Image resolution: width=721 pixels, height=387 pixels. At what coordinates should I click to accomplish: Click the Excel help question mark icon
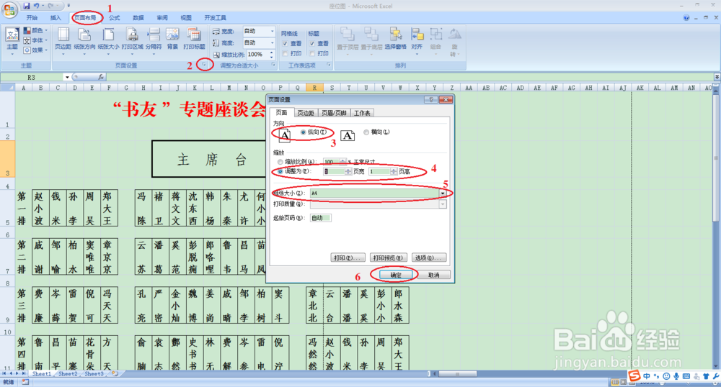click(x=686, y=18)
